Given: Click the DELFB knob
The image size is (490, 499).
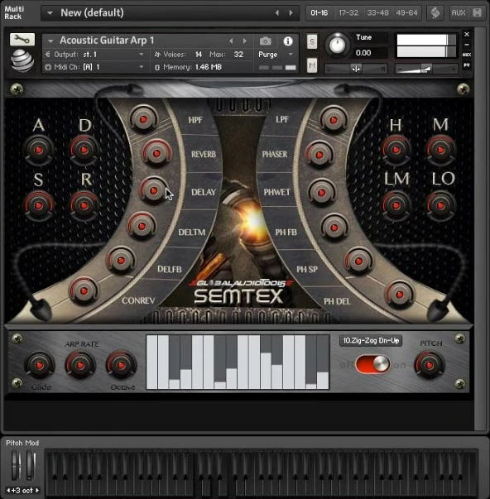Looking at the screenshot, I should [x=121, y=261].
